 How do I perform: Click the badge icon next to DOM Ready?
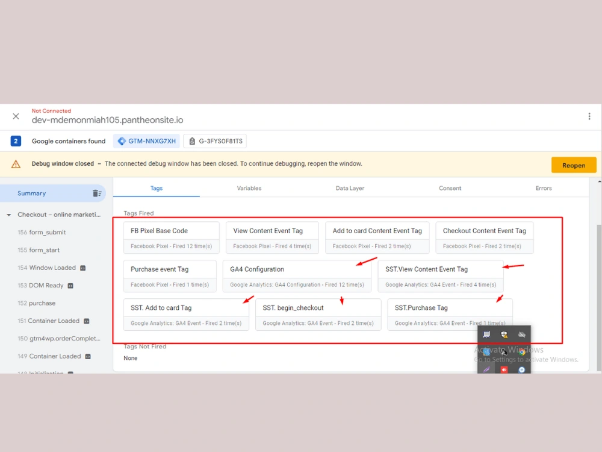(70, 286)
